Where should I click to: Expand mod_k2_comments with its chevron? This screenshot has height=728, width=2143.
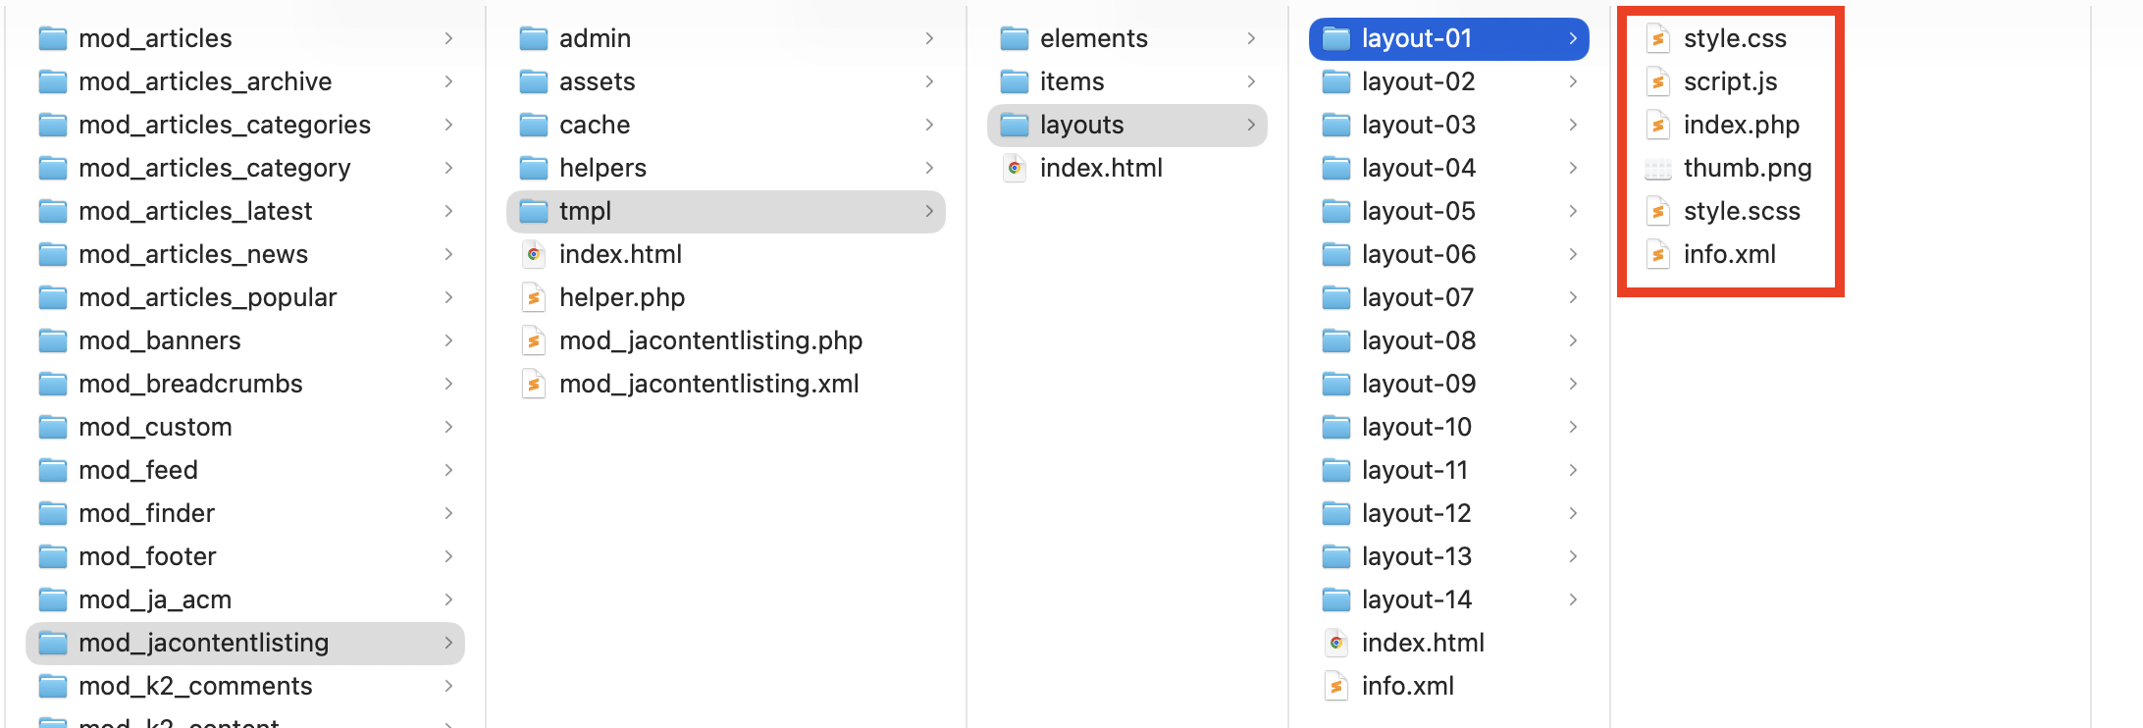pyautogui.click(x=448, y=686)
